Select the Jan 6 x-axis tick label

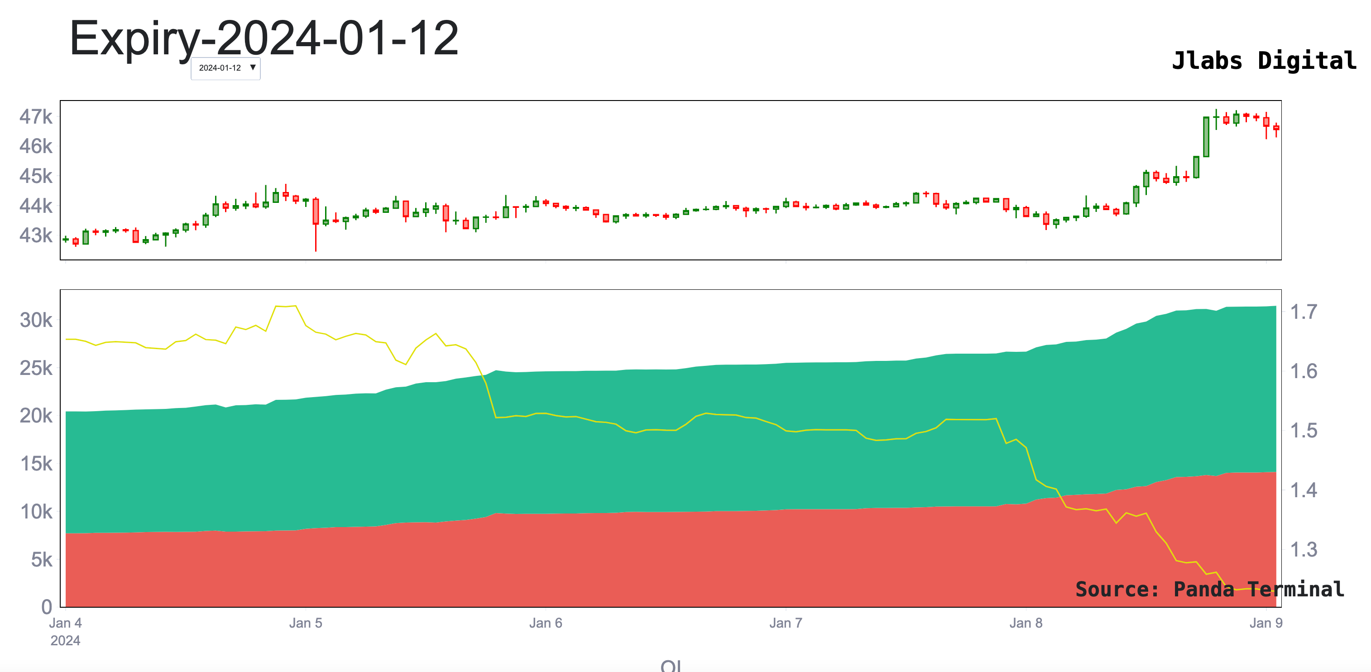[x=546, y=623]
